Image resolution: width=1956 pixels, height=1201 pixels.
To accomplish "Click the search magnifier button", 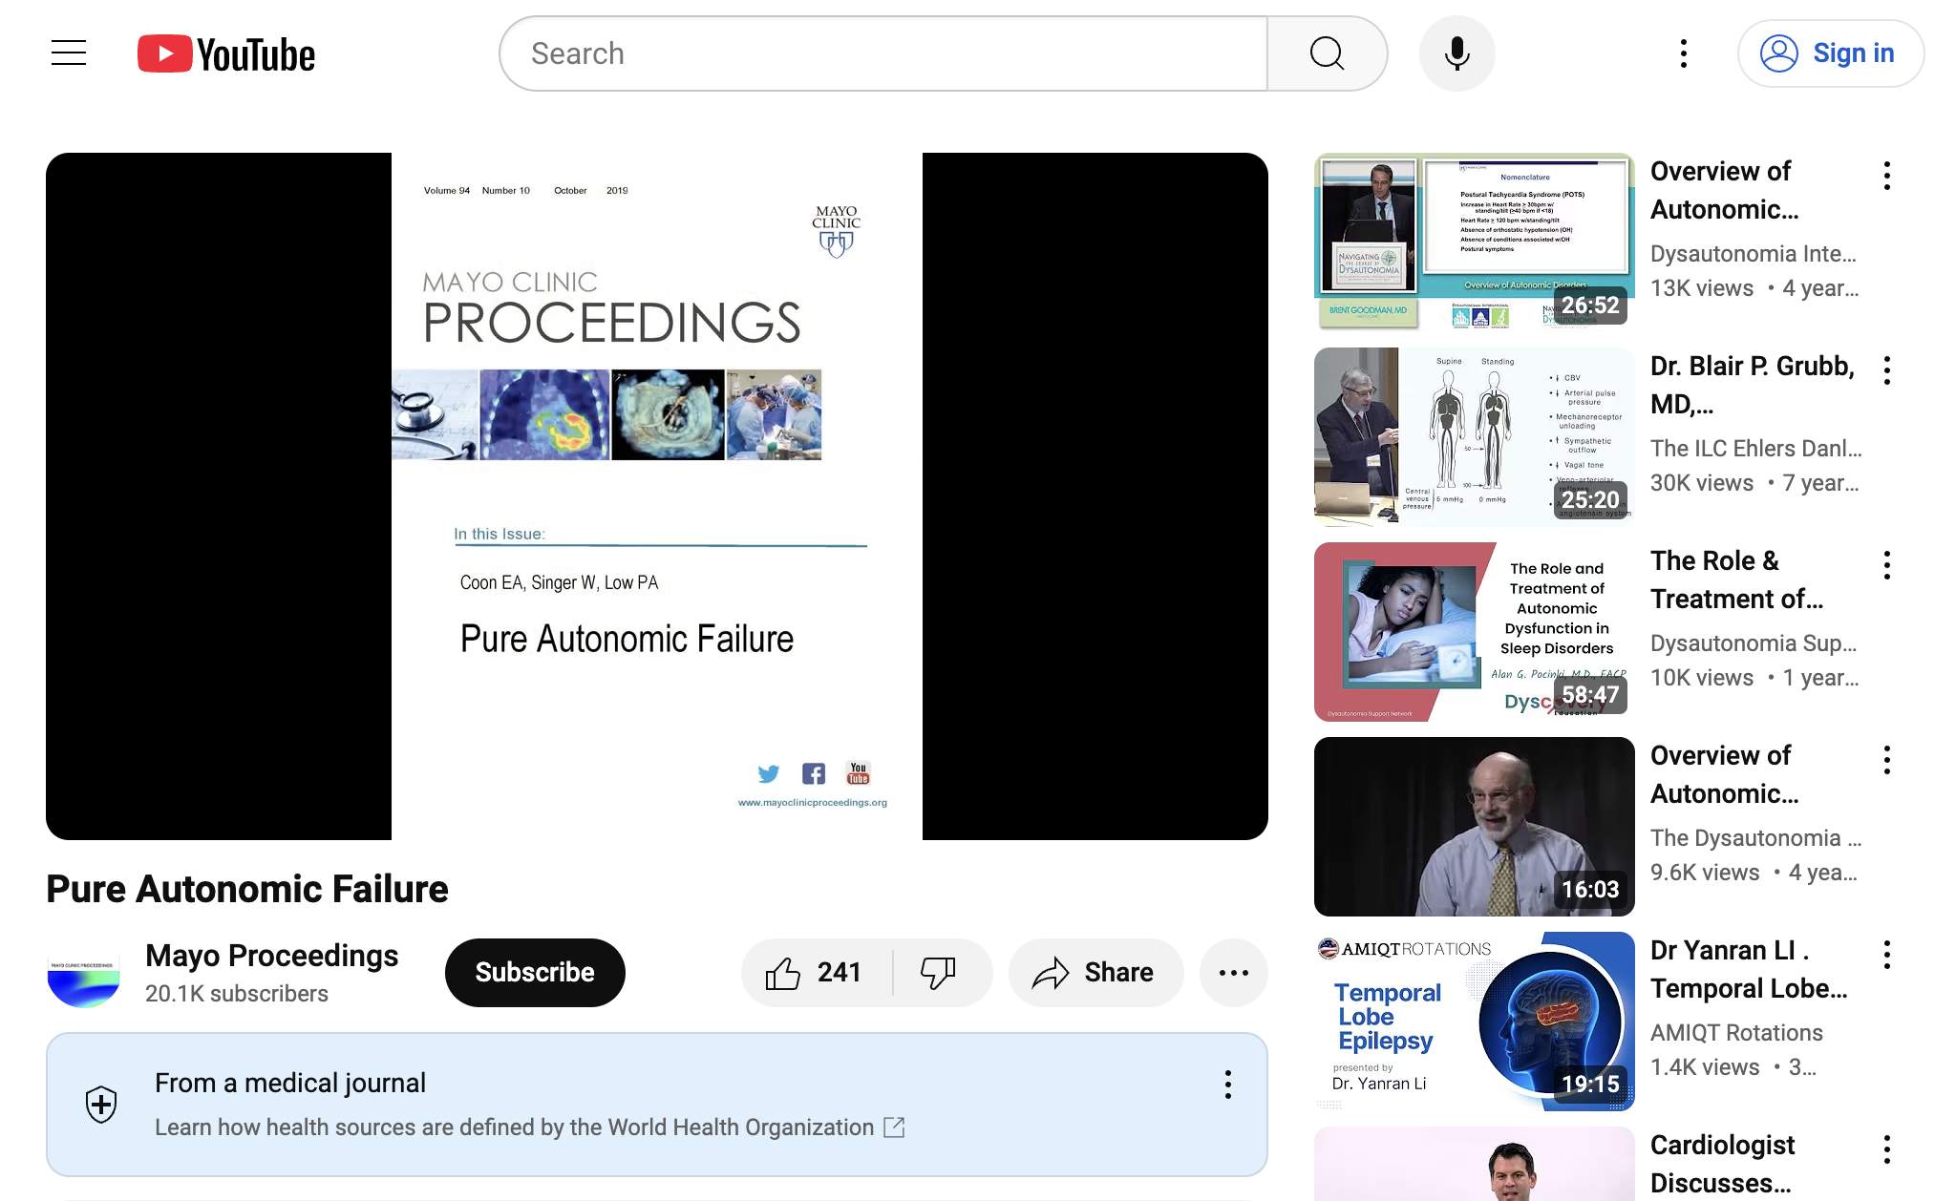I will click(x=1327, y=53).
